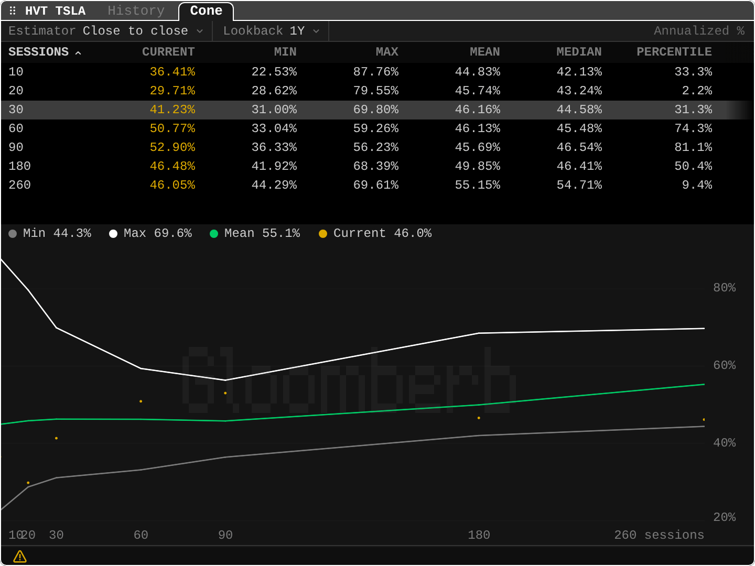Screen dimensions: 755x566
Task: Sort by the MEAN column header
Action: click(484, 52)
